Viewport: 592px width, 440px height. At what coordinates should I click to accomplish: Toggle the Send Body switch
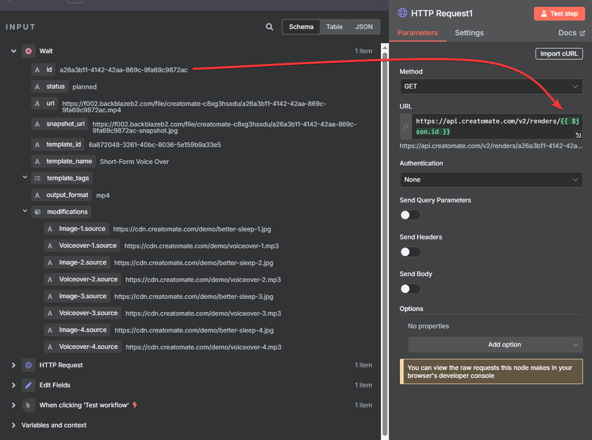point(410,289)
